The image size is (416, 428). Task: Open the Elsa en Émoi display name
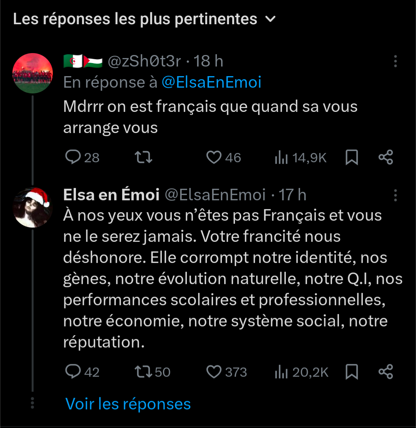tap(111, 195)
